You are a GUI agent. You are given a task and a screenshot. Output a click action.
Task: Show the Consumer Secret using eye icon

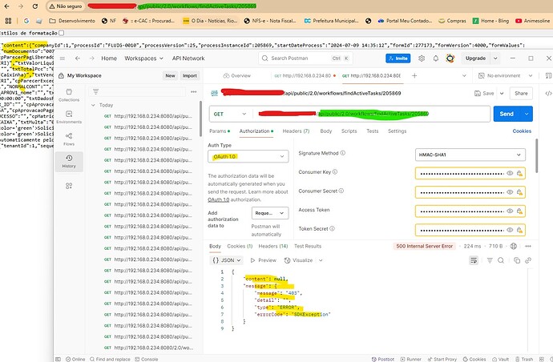[x=509, y=191]
